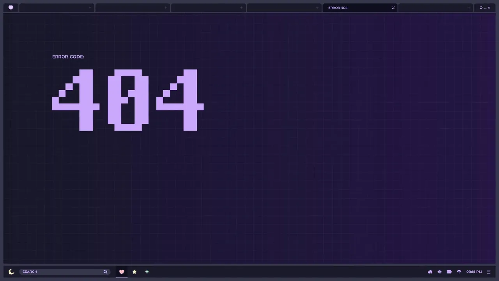Open the yellow star taskbar app
This screenshot has width=499, height=281.
pyautogui.click(x=134, y=272)
